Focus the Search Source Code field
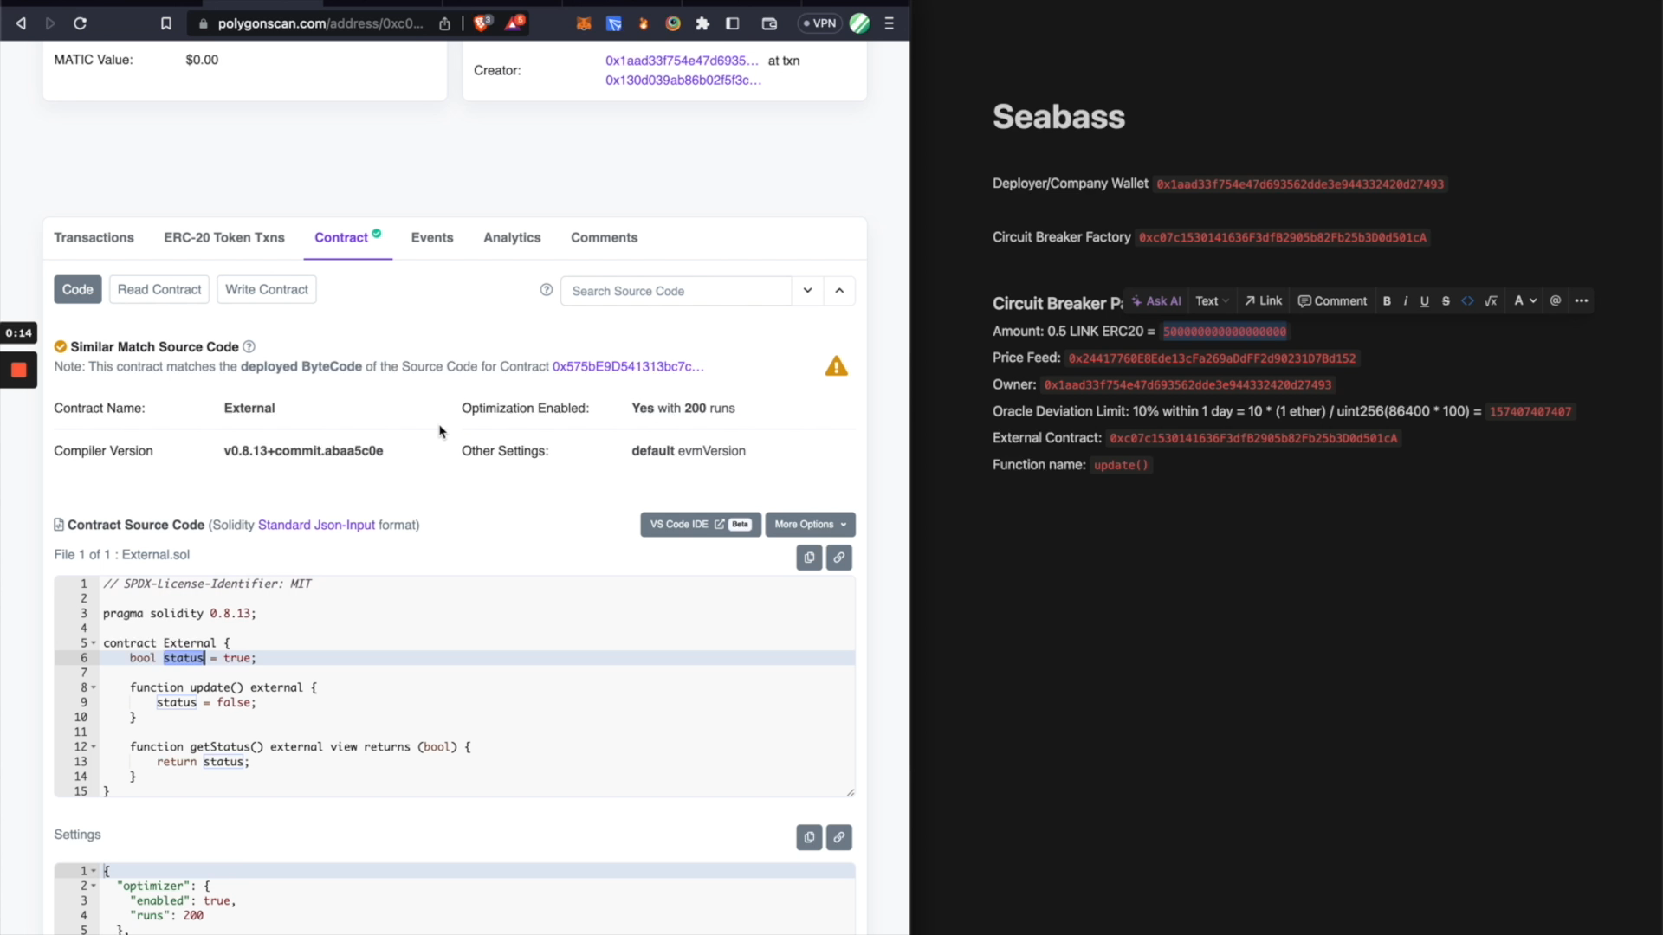Viewport: 1663px width, 935px height. click(x=676, y=291)
